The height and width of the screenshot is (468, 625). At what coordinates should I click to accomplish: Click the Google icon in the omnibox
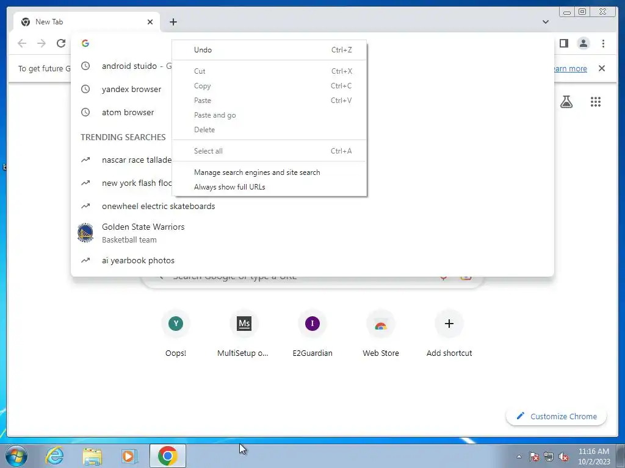[x=85, y=43]
